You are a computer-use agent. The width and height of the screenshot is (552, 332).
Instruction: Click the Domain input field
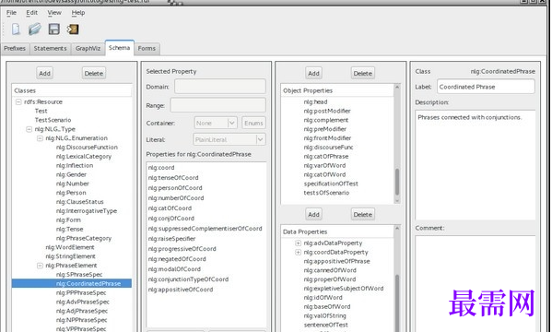(220, 87)
